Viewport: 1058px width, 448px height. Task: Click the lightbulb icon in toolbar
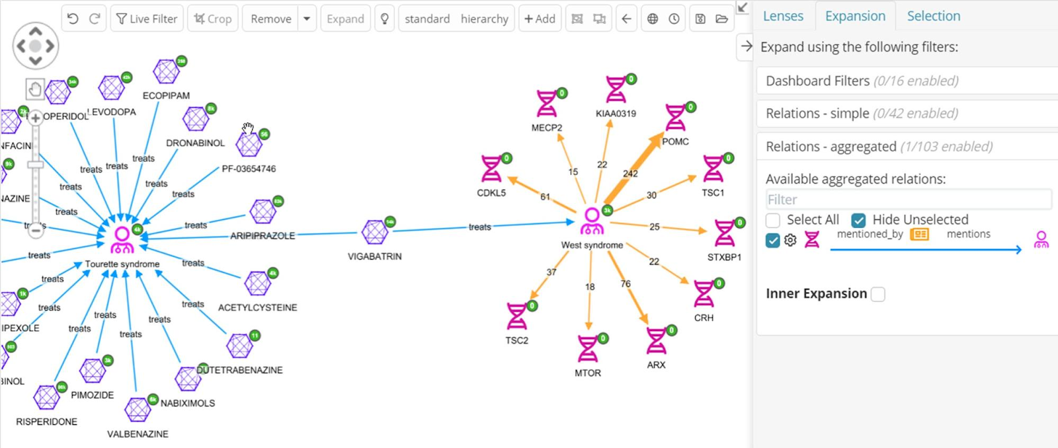click(384, 19)
